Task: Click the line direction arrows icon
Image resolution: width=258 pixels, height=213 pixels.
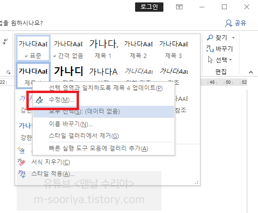Action: point(5,41)
